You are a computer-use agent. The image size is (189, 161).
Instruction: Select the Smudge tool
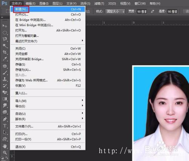5,105
